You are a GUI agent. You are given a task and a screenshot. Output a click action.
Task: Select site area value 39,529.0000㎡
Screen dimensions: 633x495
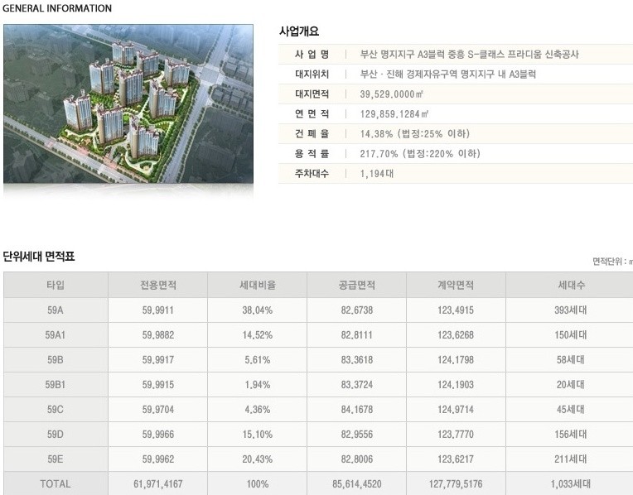click(x=392, y=94)
